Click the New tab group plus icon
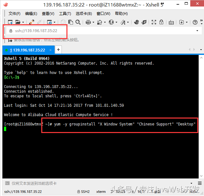This screenshot has height=196, width=204. point(182,22)
